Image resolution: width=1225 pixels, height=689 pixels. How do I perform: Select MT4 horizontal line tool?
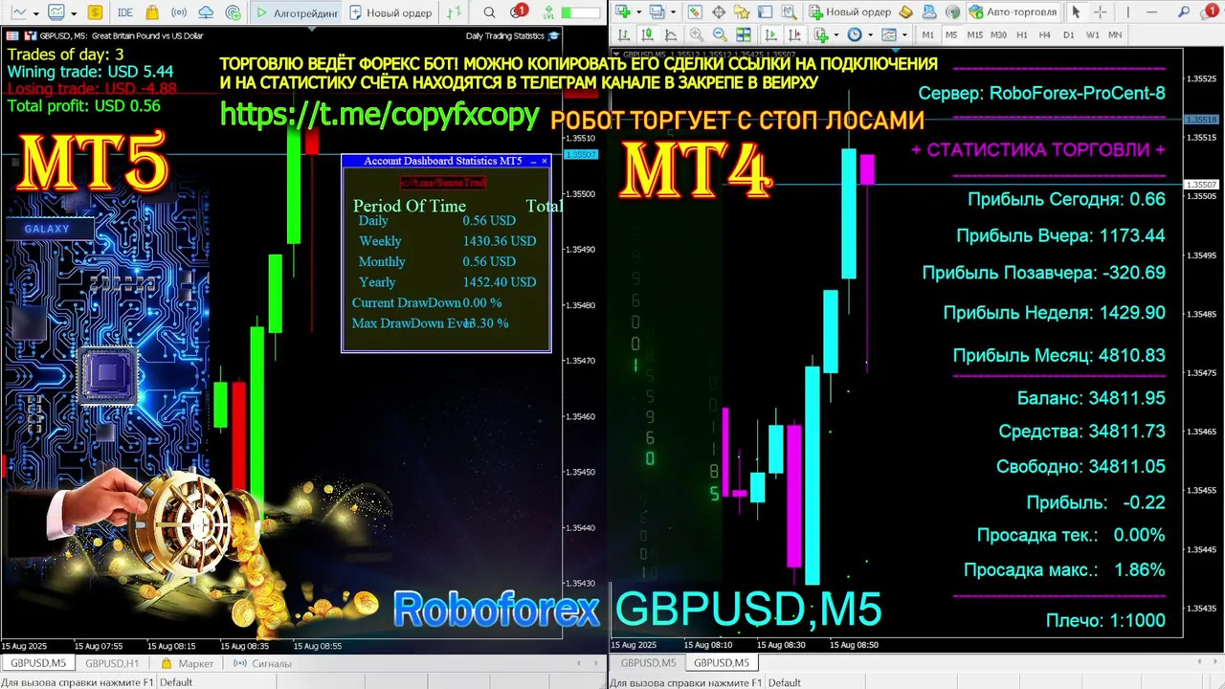1151,12
